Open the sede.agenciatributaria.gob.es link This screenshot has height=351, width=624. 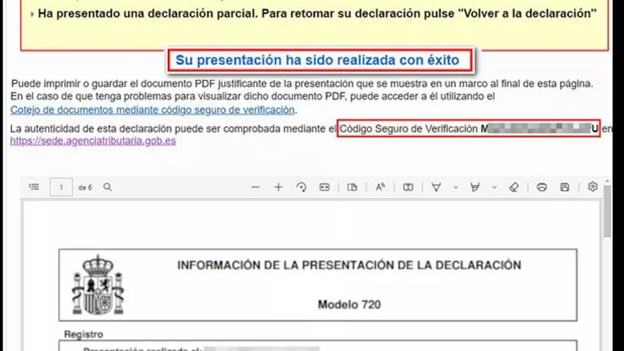[x=93, y=141]
